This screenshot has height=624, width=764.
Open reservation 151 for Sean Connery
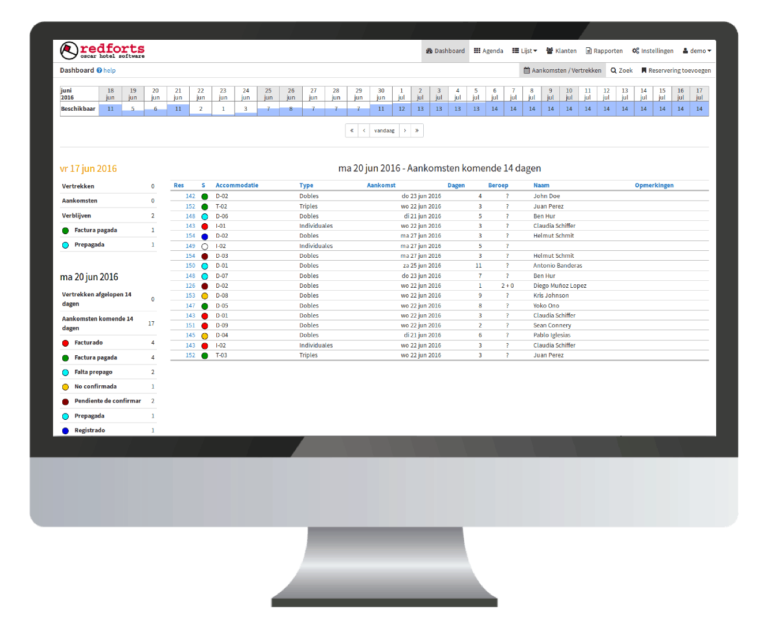pyautogui.click(x=190, y=326)
